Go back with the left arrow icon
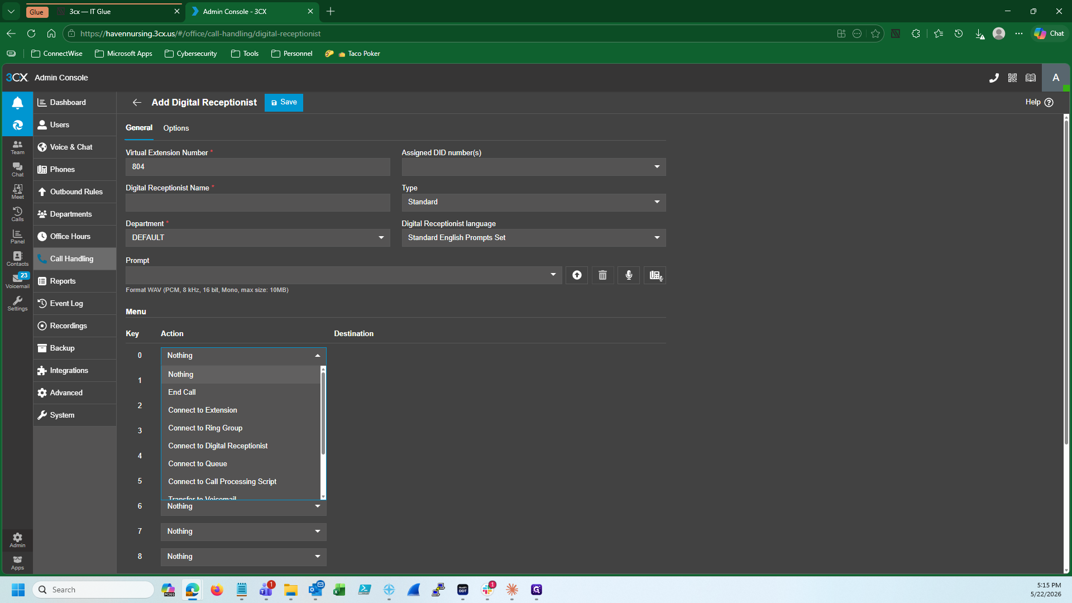The image size is (1072, 603). (x=137, y=103)
